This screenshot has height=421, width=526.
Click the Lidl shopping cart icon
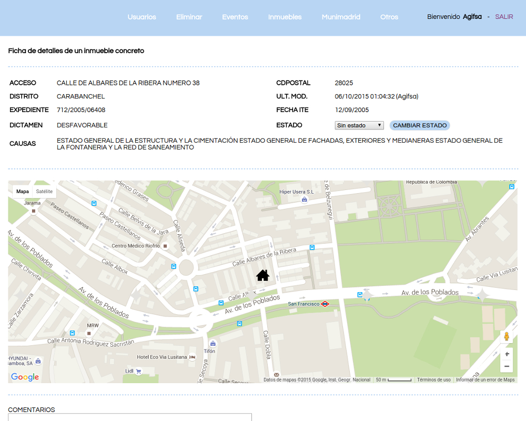(138, 371)
